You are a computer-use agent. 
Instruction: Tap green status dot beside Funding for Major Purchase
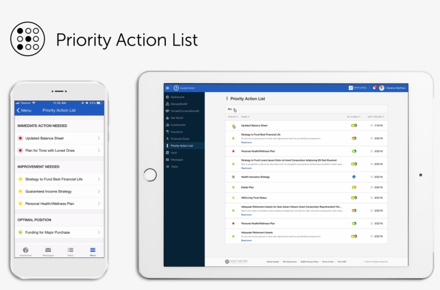coord(20,233)
